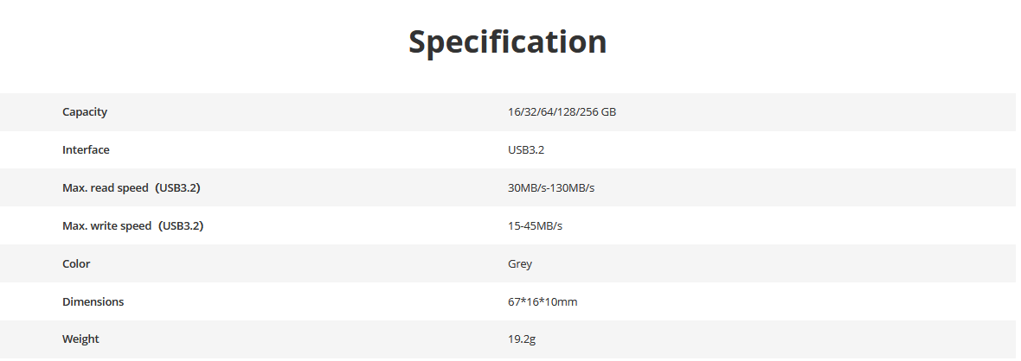Click the "130MB/s" text in the read speed value
Image resolution: width=1021 pixels, height=361 pixels.
[573, 188]
